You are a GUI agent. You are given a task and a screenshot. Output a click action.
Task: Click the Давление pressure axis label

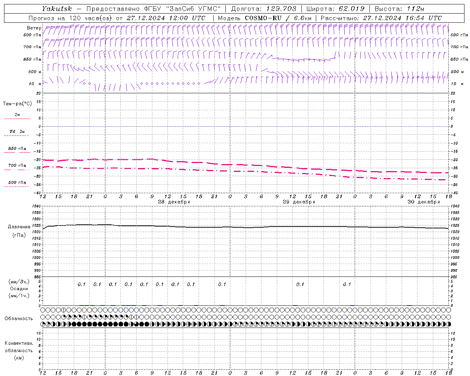tap(19, 227)
